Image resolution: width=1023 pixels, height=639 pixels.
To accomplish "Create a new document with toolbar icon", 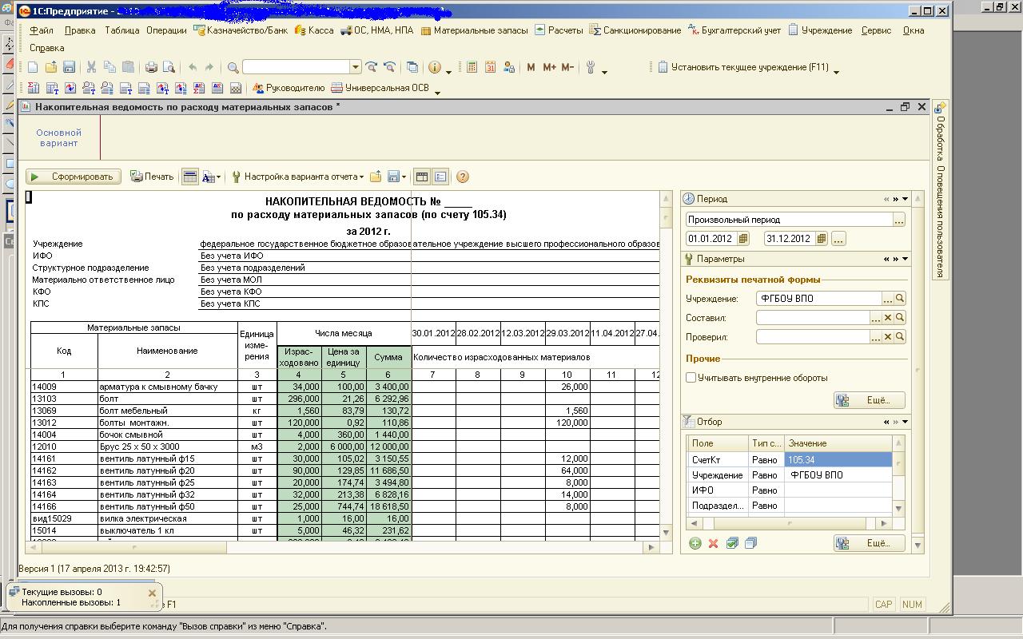I will pyautogui.click(x=33, y=68).
